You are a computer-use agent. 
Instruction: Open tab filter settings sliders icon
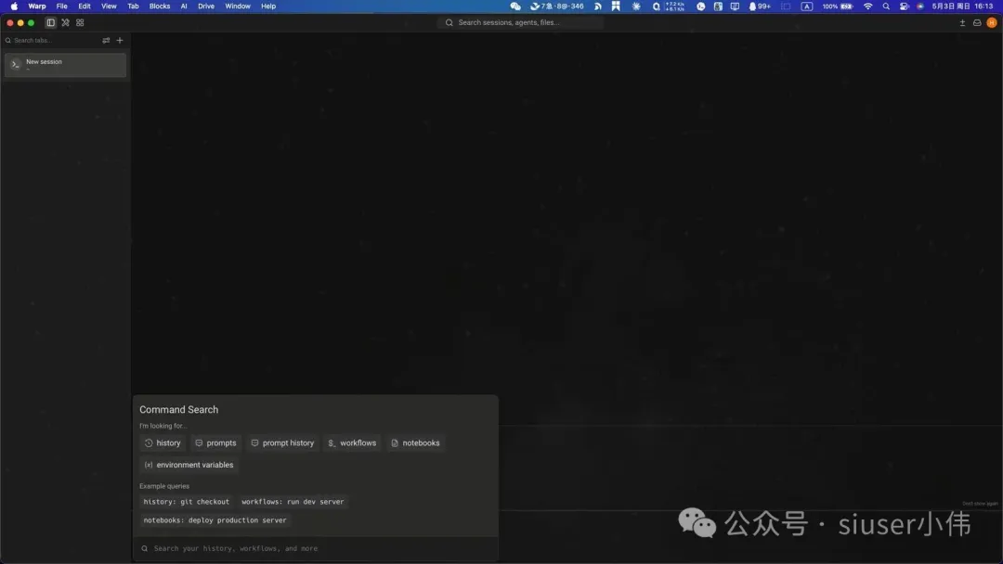(106, 40)
